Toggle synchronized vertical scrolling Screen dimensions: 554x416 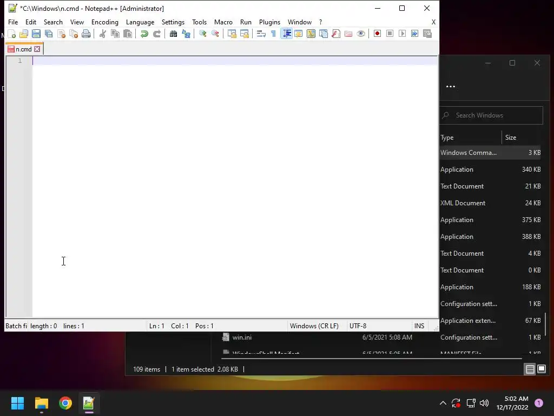pyautogui.click(x=232, y=34)
